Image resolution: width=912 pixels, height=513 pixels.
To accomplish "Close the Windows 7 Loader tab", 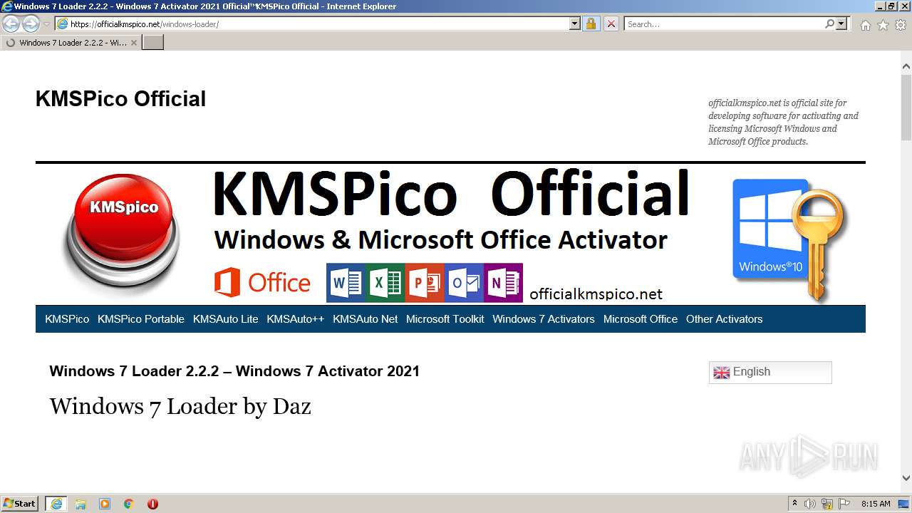I will [133, 43].
